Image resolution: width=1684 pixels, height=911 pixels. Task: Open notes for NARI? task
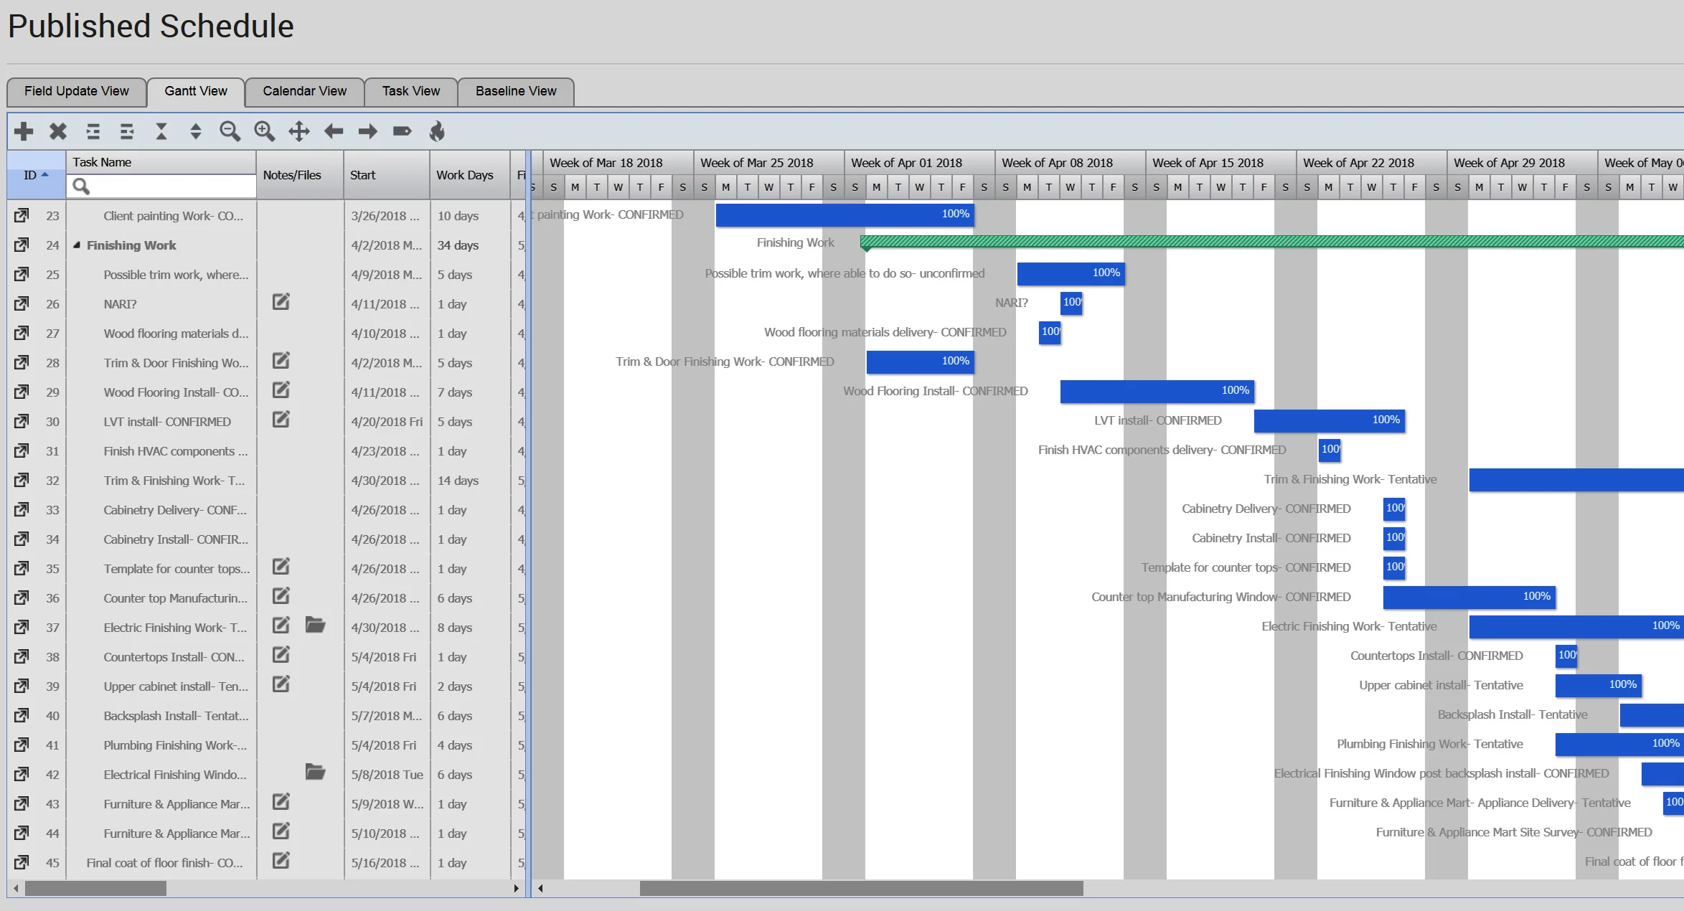point(281,302)
